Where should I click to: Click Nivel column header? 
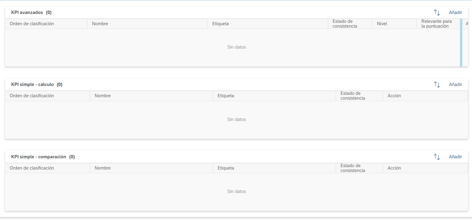[394, 24]
